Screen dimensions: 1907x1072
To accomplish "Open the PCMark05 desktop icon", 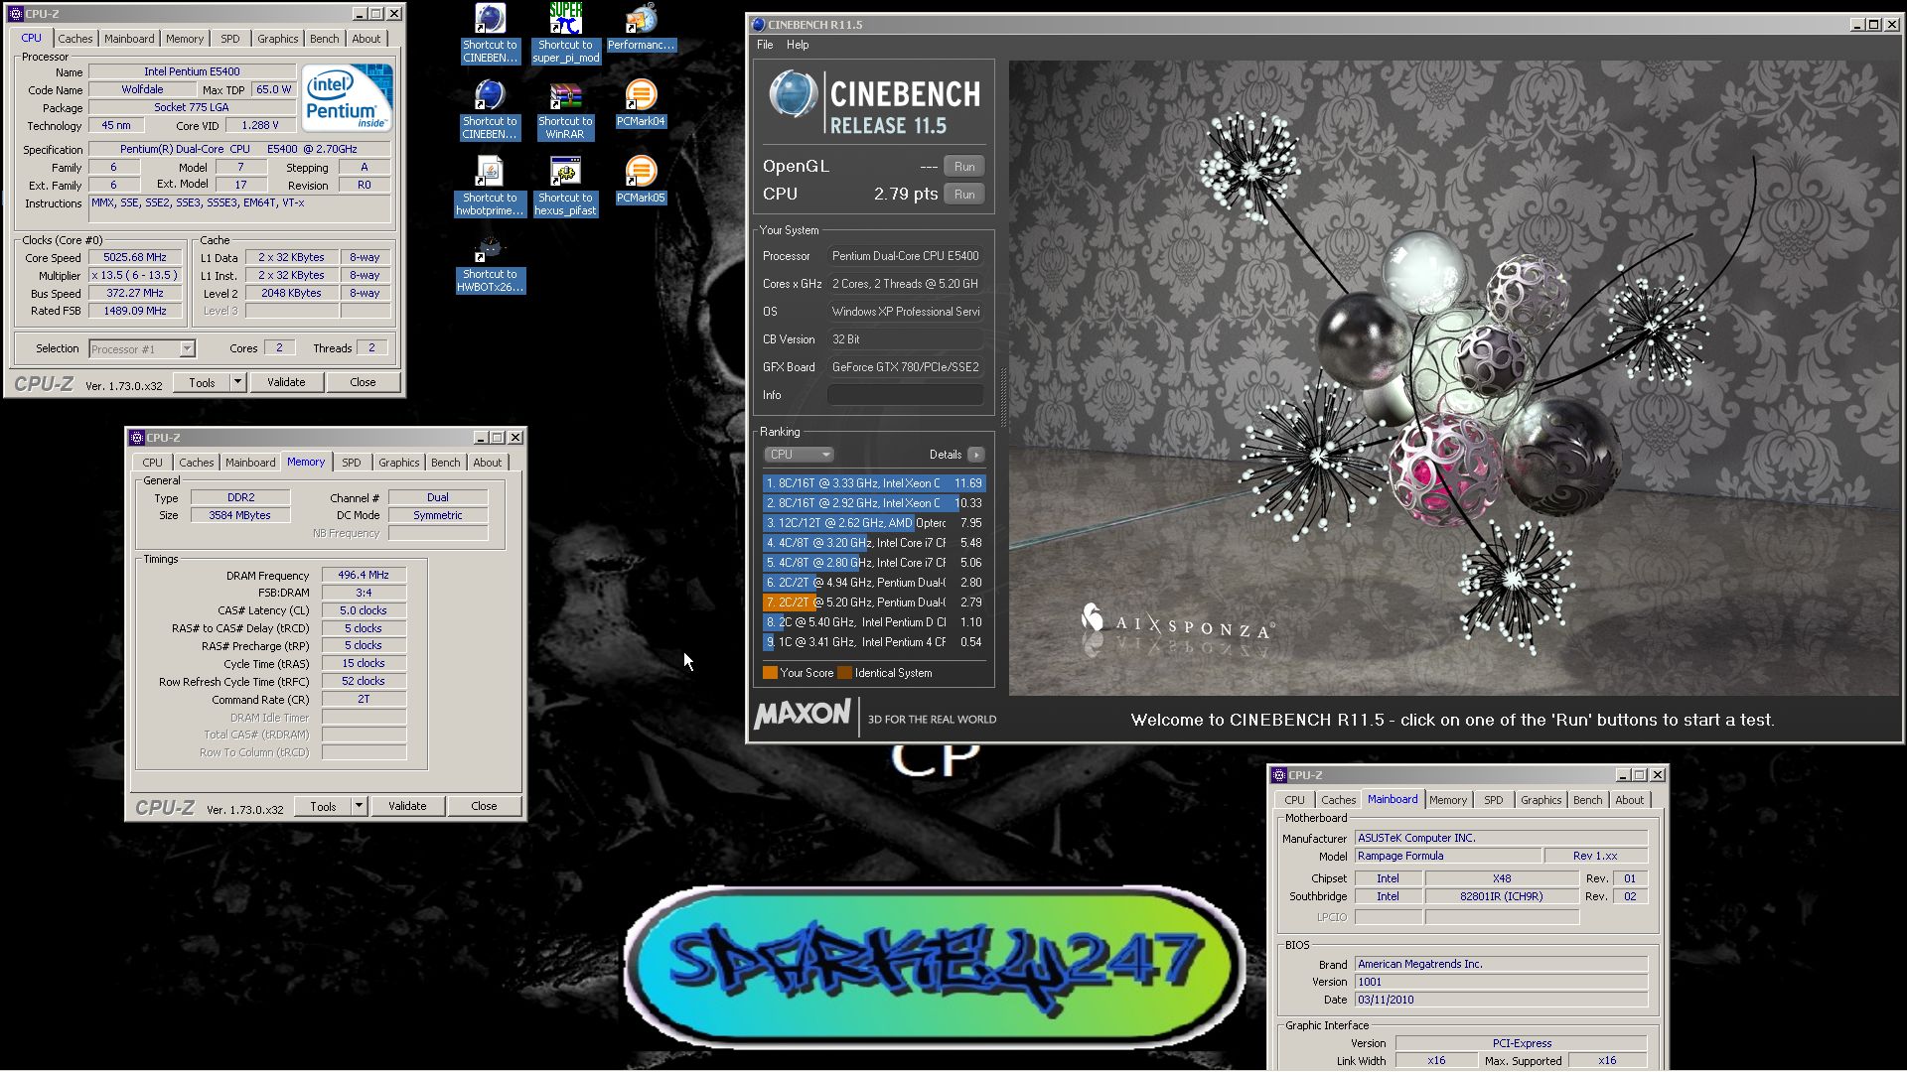I will (641, 172).
